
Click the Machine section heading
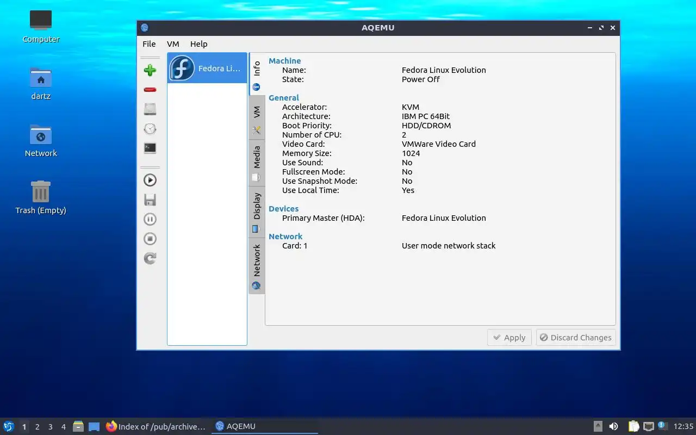(x=284, y=61)
